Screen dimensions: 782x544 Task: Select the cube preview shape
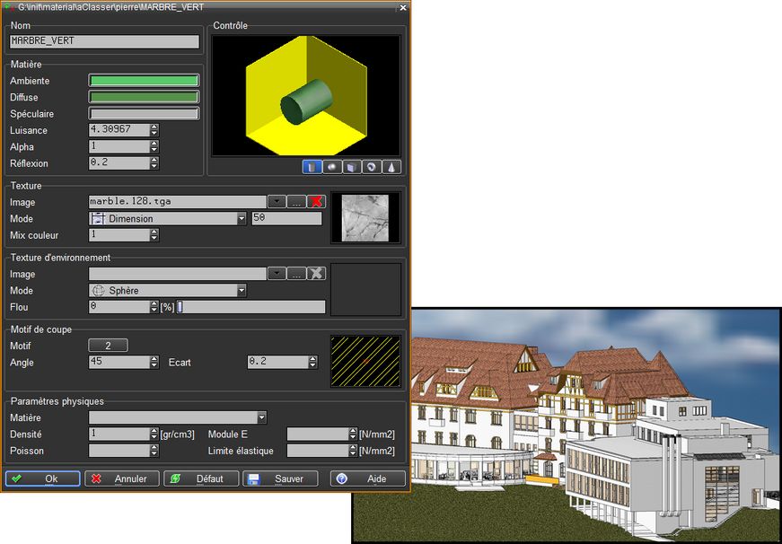pos(352,167)
